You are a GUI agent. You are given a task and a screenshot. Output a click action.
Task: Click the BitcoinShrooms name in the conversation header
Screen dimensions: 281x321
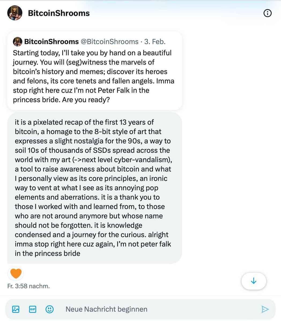point(59,13)
